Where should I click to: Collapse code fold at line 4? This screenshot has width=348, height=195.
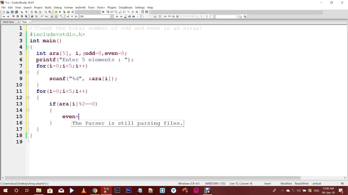pos(28,47)
